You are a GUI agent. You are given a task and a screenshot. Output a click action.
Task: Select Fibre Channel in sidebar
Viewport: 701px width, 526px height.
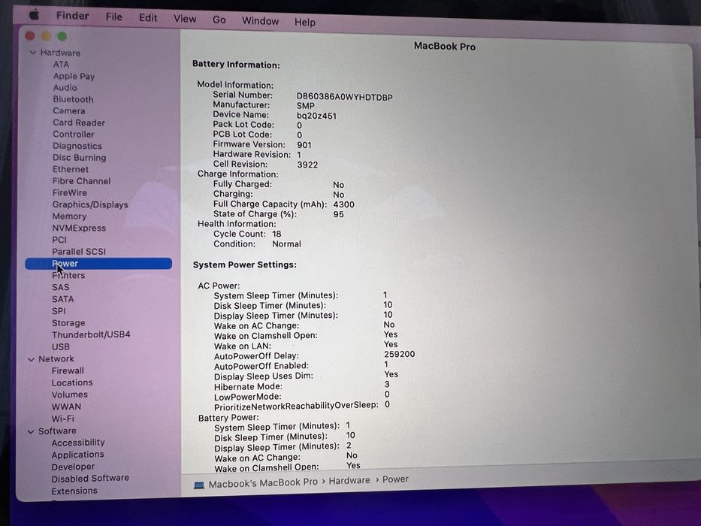pos(81,180)
